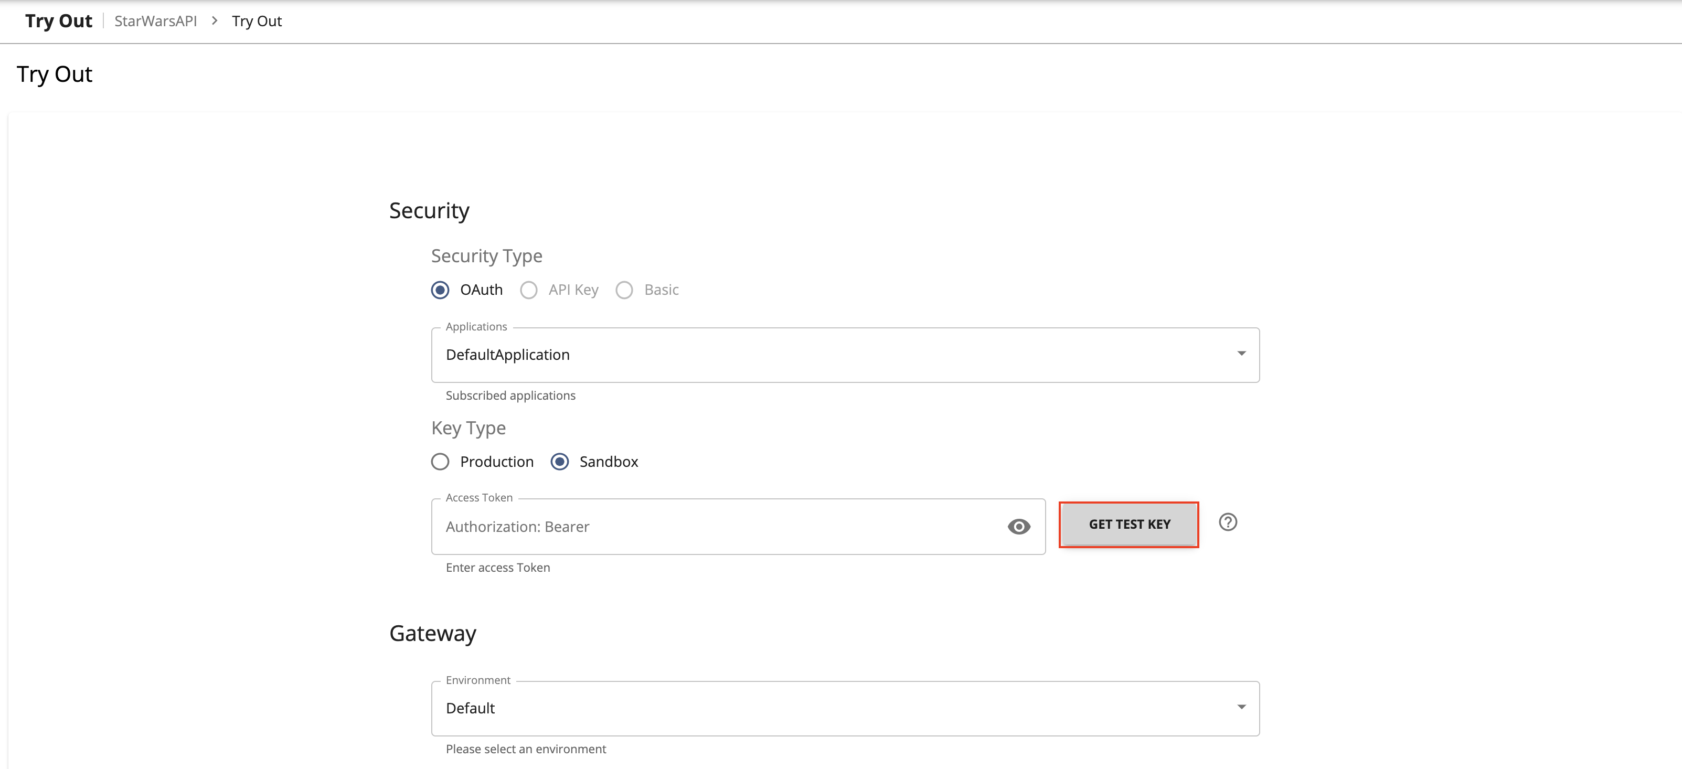
Task: Navigate to StarWarsAPI via breadcrumb link
Action: click(155, 21)
